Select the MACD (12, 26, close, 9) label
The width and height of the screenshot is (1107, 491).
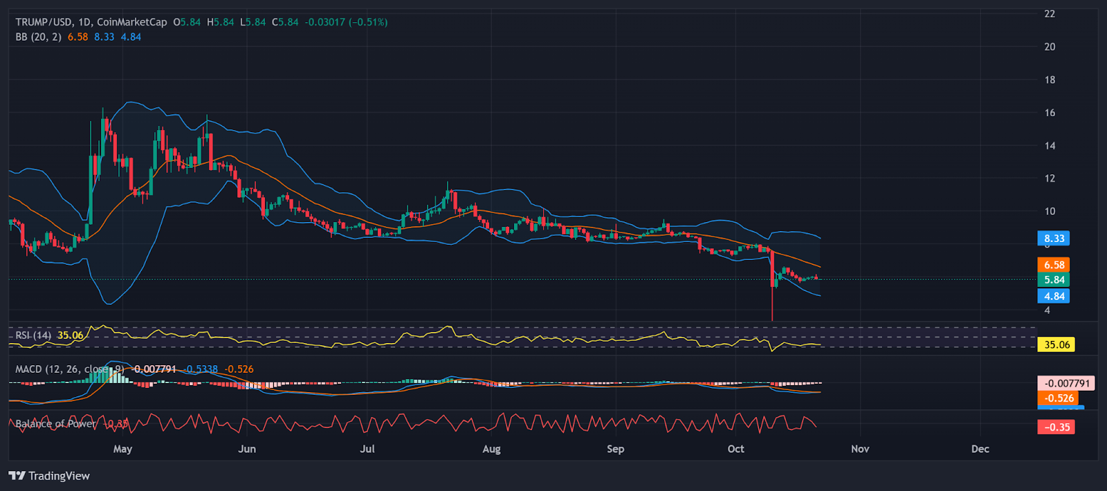click(69, 369)
